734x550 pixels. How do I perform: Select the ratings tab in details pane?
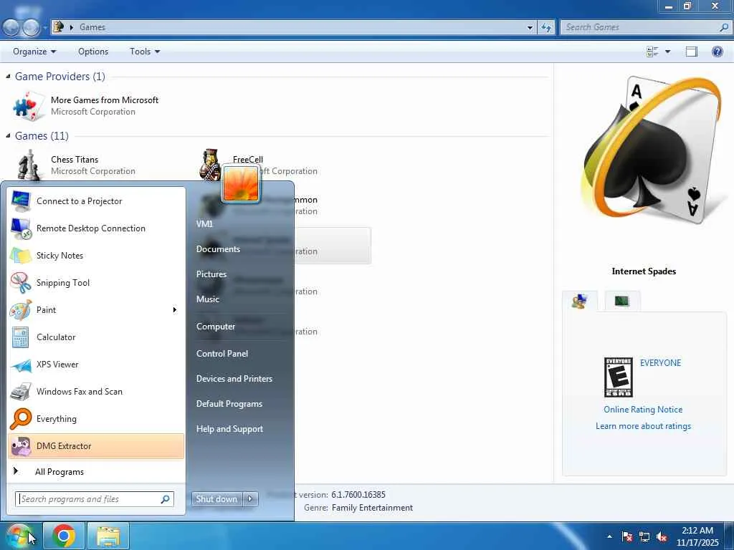point(579,301)
